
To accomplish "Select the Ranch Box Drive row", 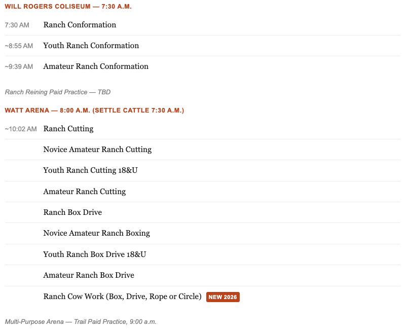I will coord(203,212).
